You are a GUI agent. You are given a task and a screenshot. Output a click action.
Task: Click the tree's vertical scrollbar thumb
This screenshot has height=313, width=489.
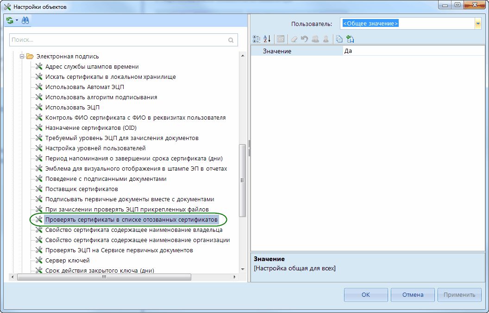click(x=242, y=181)
